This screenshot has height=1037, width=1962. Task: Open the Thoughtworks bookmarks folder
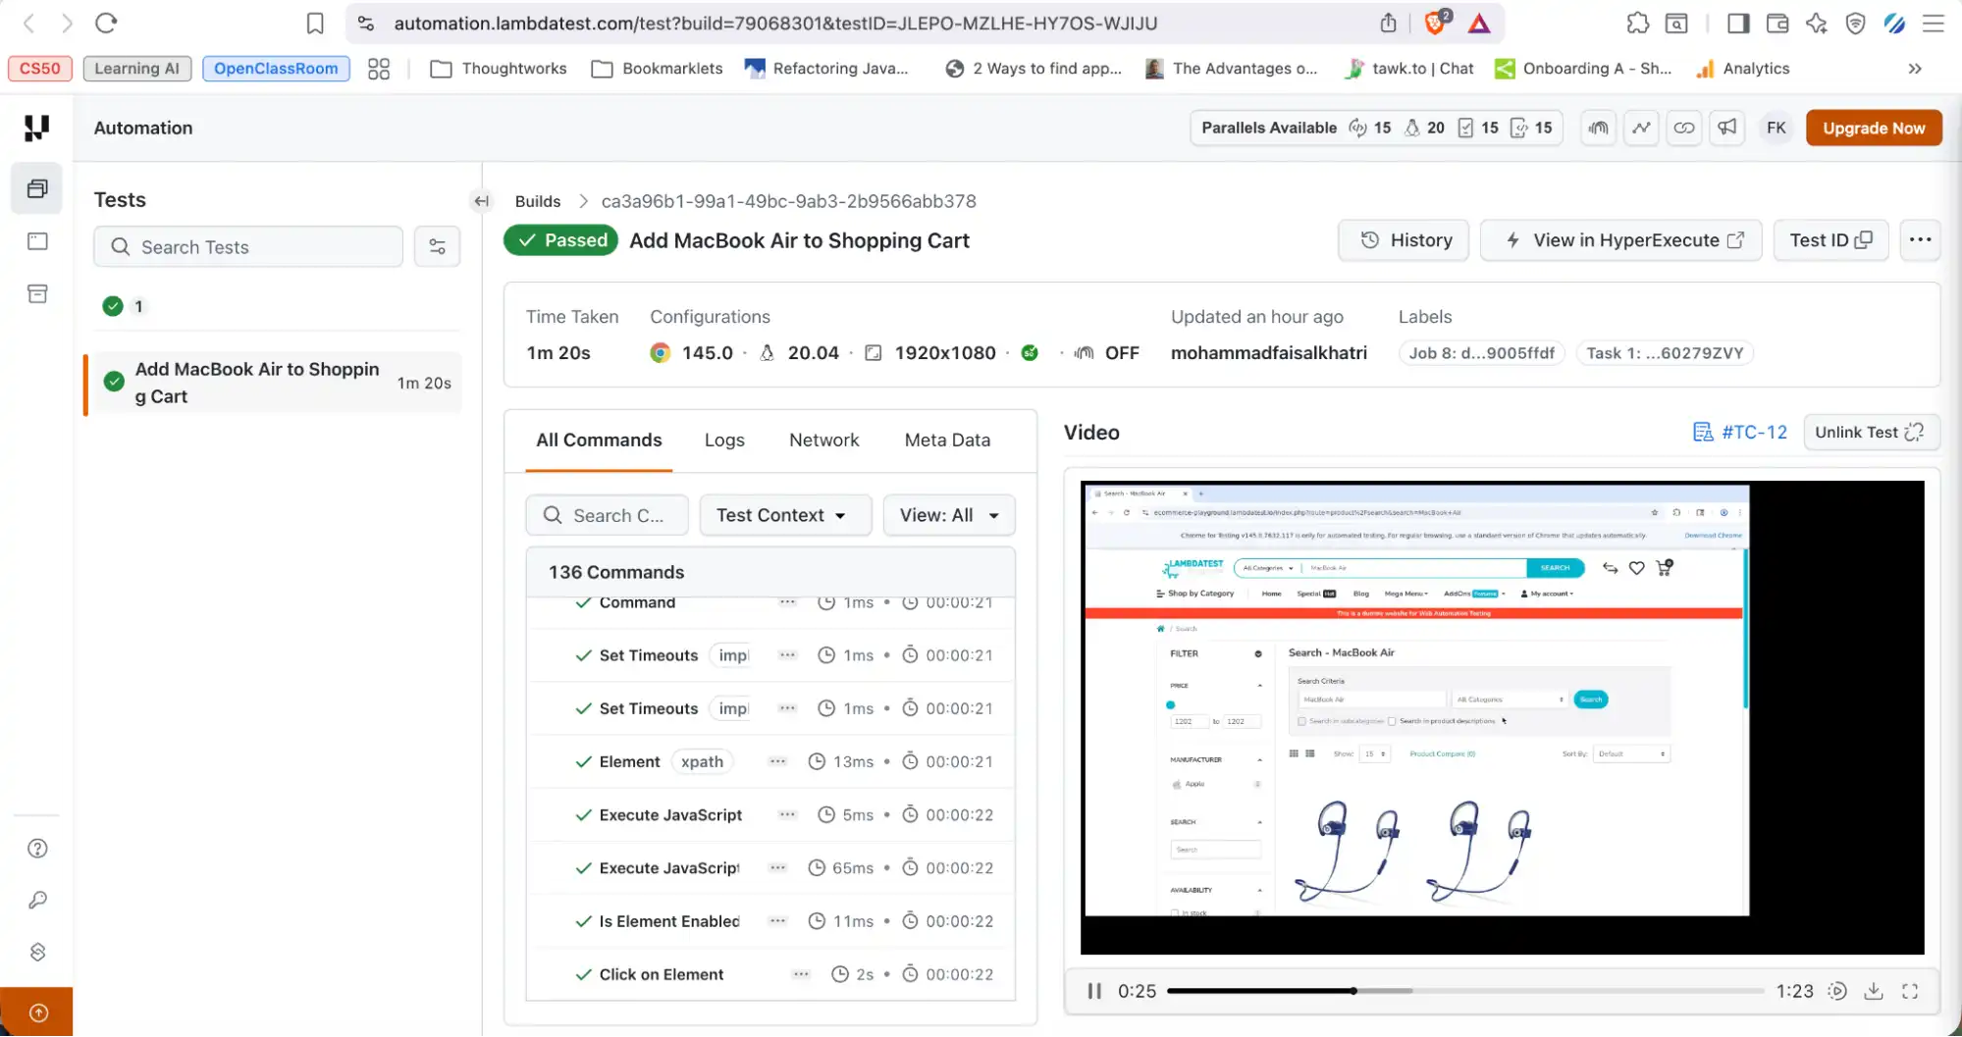point(499,69)
